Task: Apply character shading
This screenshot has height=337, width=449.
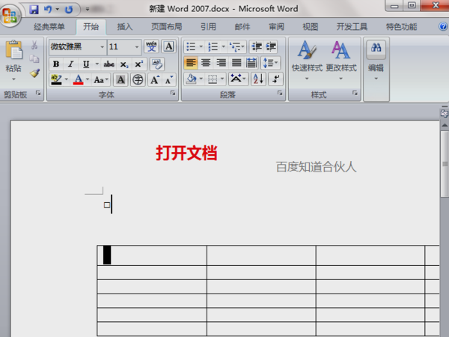Action: pos(120,79)
